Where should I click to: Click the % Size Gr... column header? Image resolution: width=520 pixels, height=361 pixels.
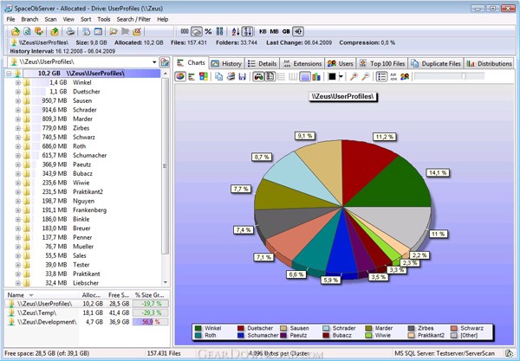tap(150, 295)
